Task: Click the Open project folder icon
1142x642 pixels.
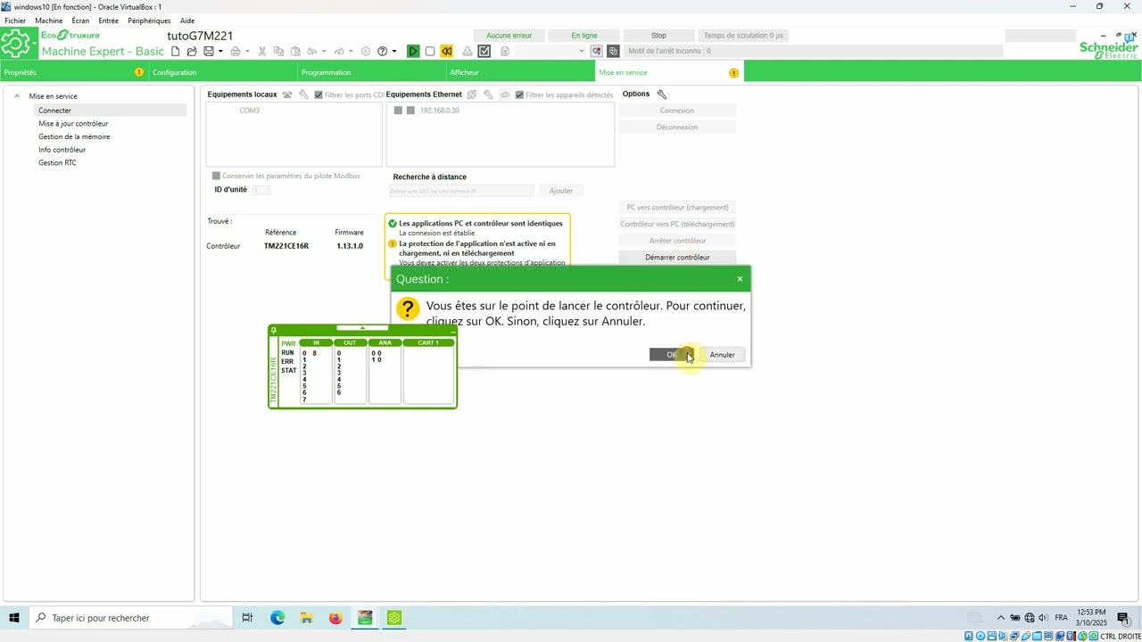Action: pos(192,52)
